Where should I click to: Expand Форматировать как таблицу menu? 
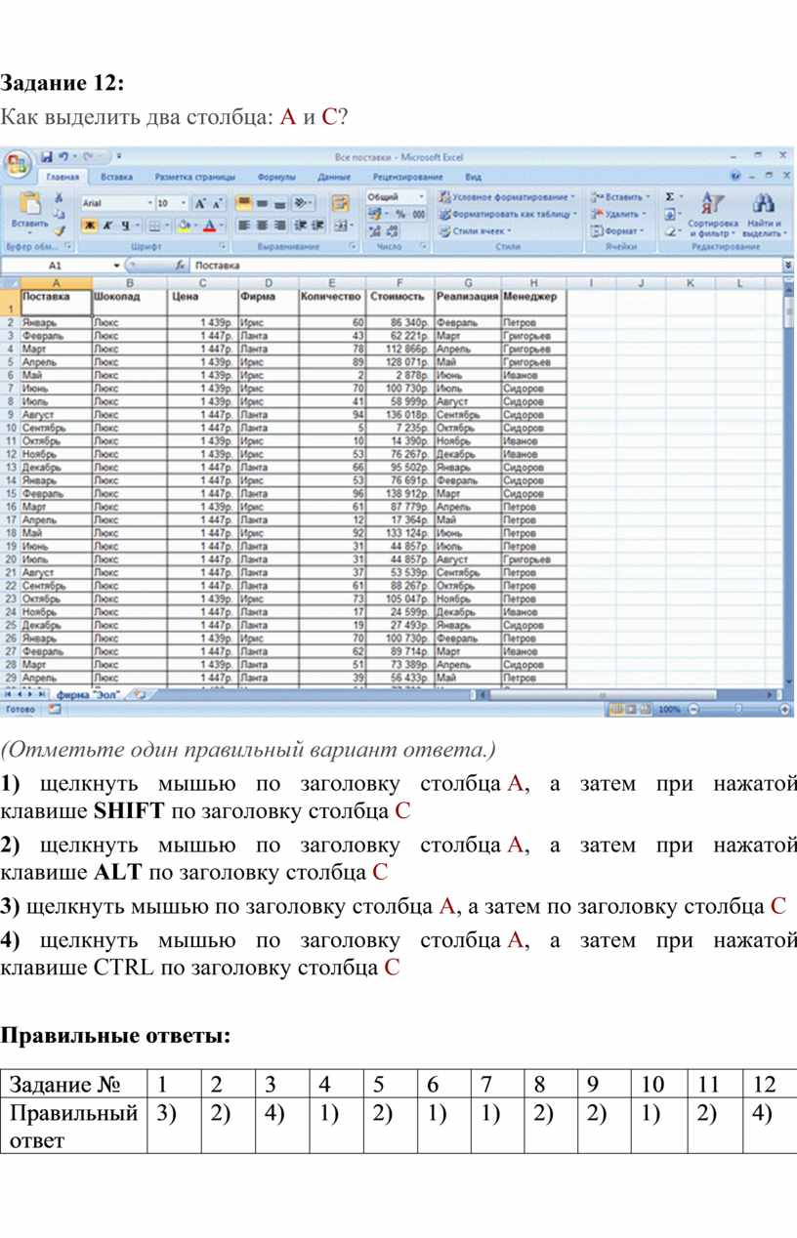(x=507, y=214)
